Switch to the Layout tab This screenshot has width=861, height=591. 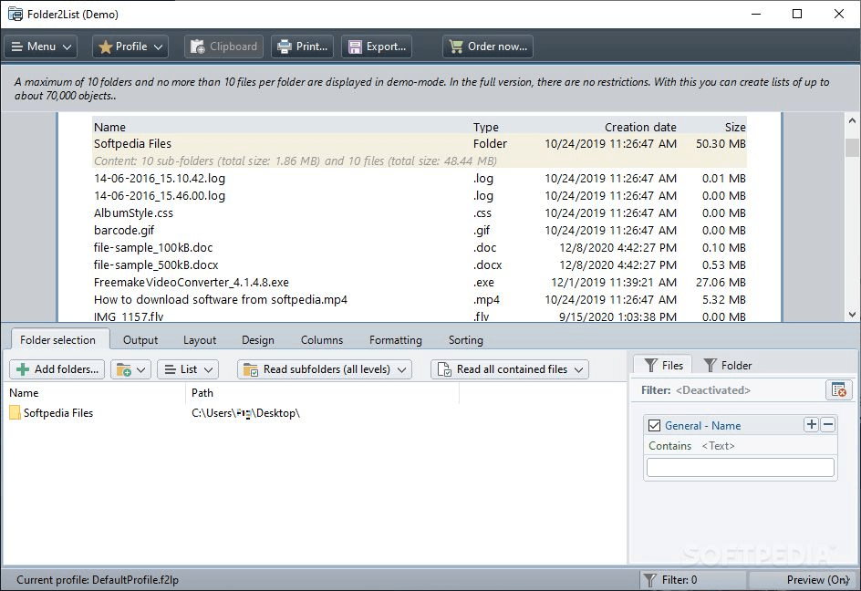[x=200, y=340]
